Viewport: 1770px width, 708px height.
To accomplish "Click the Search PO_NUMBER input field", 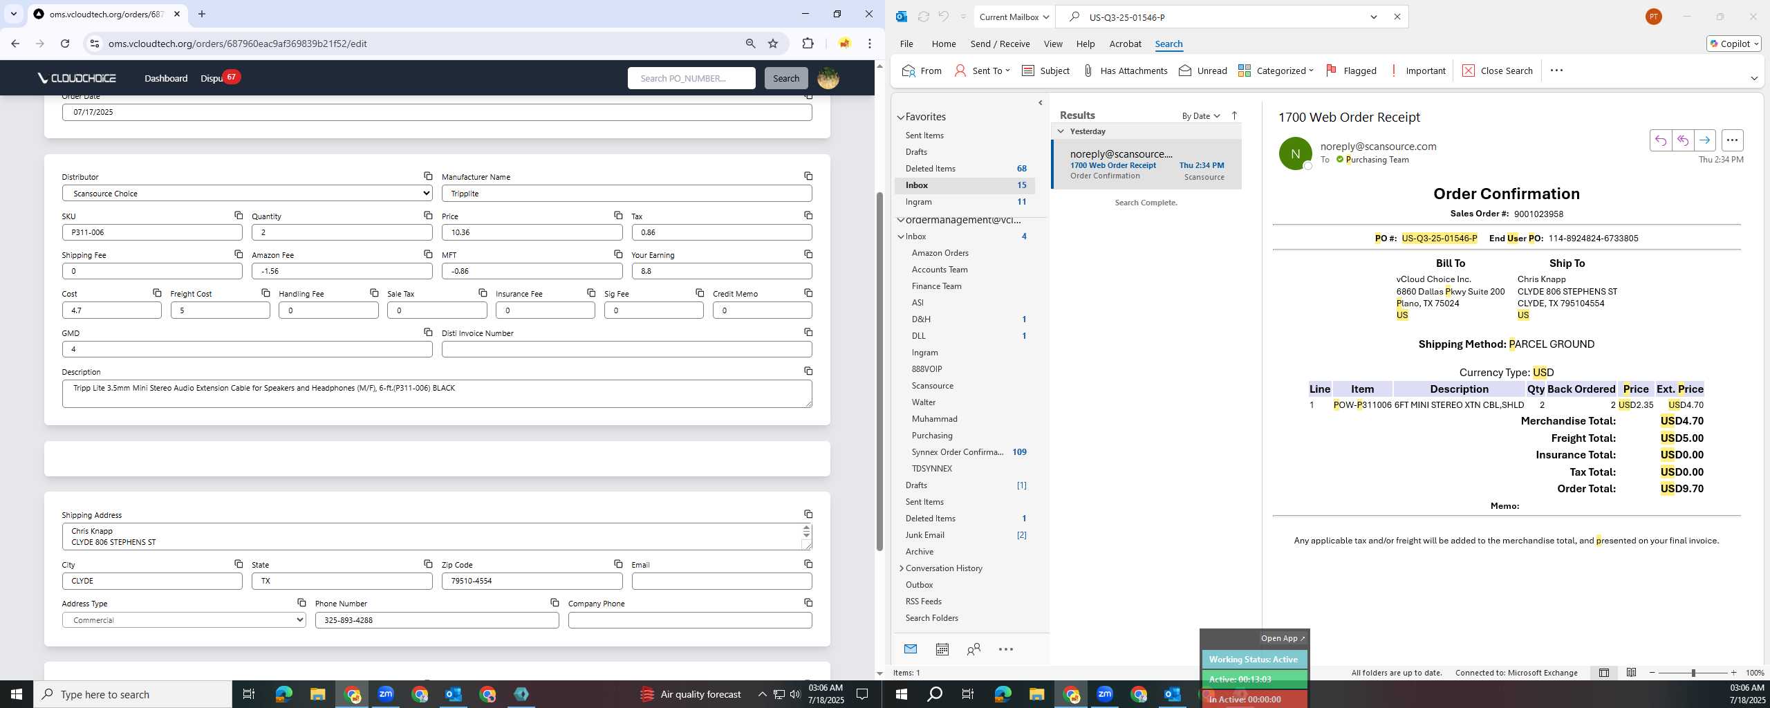I will click(691, 78).
